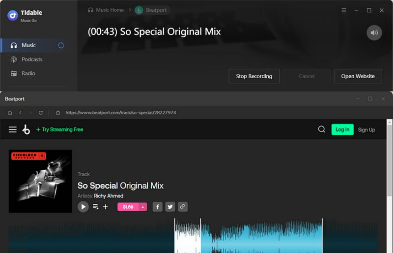
Task: Open the Podcasts section
Action: click(x=32, y=59)
